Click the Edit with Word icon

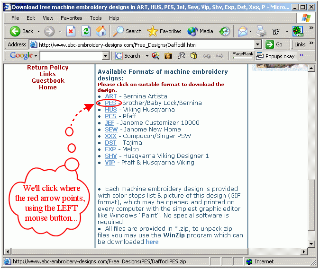coord(276,31)
